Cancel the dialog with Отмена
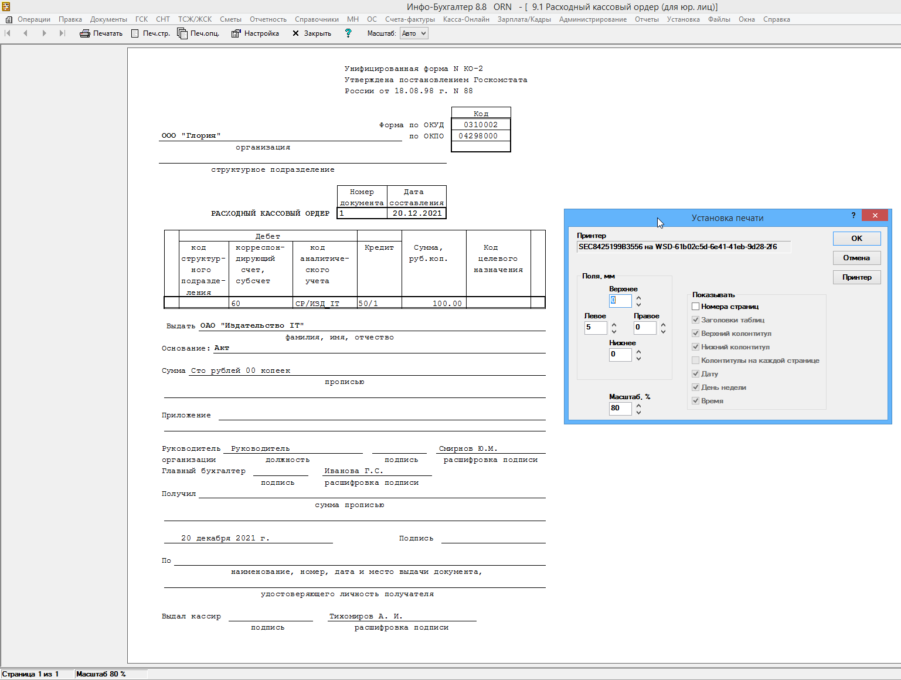This screenshot has height=680, width=901. tap(856, 258)
